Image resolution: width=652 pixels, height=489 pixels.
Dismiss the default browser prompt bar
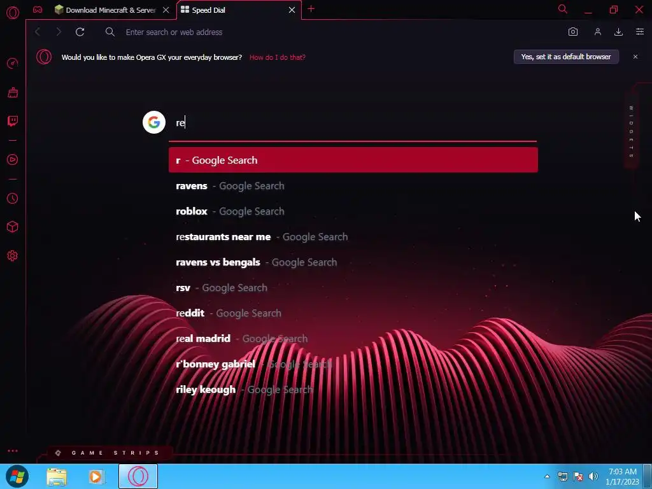[x=635, y=57]
